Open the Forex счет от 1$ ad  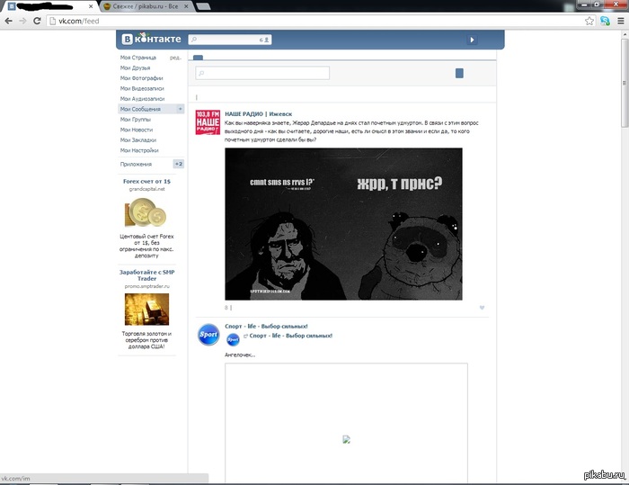pos(146,181)
